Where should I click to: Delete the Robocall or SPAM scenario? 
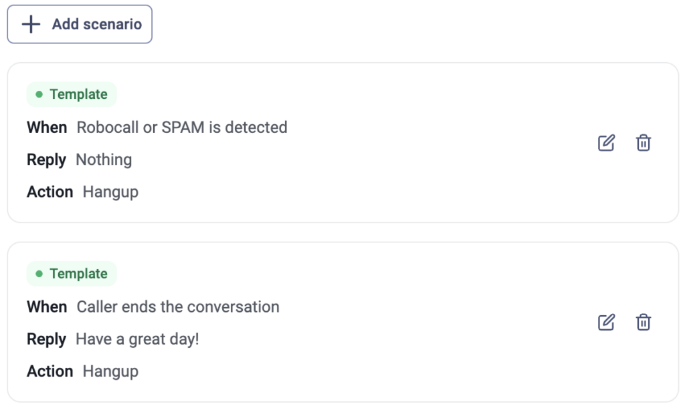(644, 143)
